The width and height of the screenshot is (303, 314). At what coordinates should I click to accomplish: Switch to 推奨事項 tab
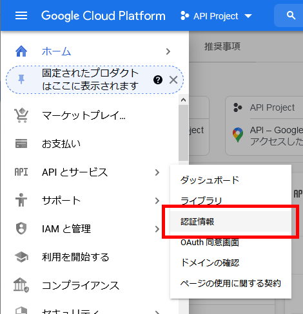(222, 46)
